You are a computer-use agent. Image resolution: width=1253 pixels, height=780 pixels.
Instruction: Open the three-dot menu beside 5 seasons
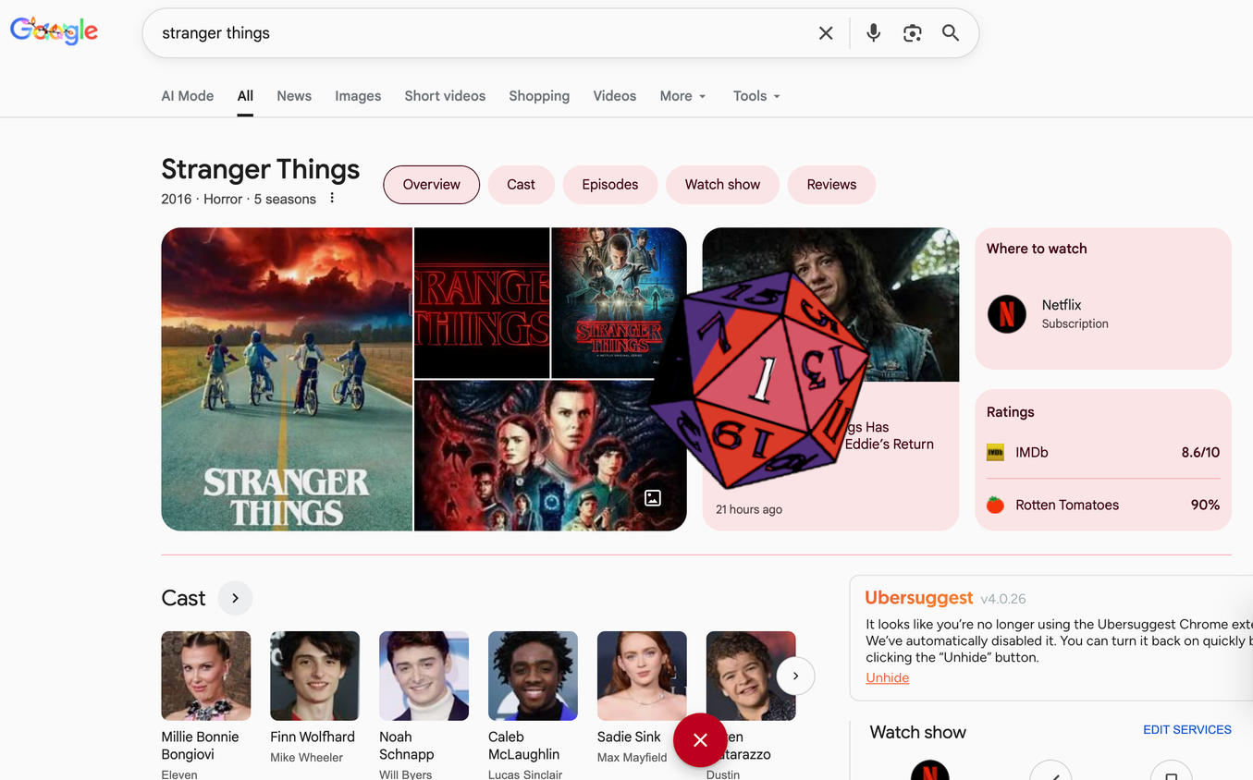[x=332, y=198]
